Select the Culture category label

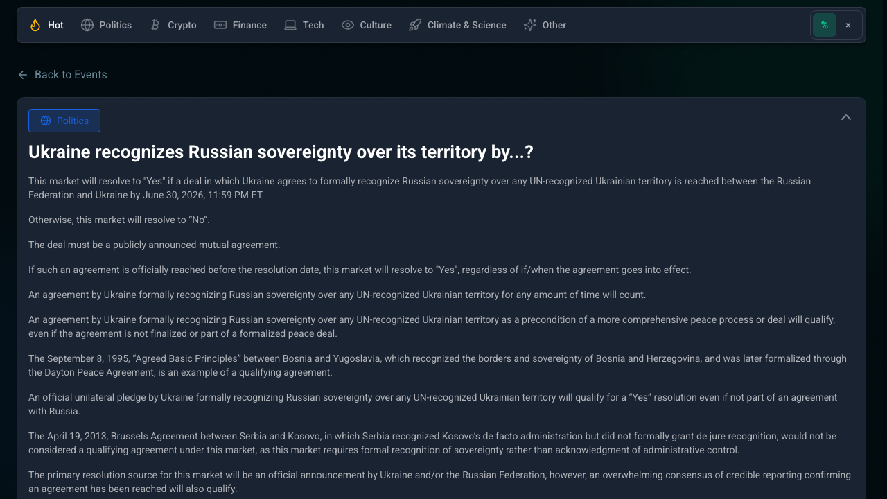point(376,25)
